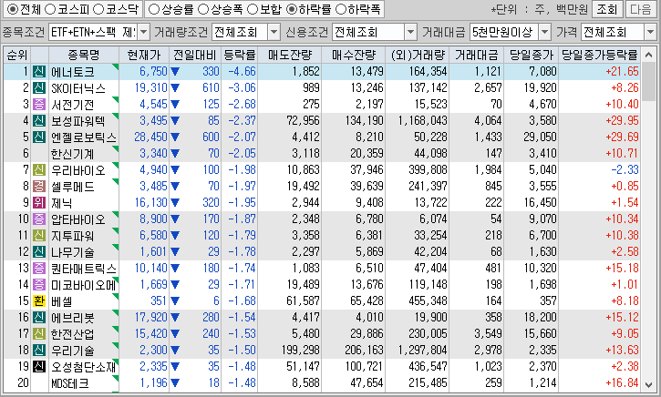Click the scrollbar up arrow
Screen dimensions: 661x397
pos(650,55)
